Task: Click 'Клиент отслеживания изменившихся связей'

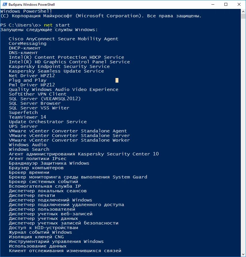Action: point(65,251)
